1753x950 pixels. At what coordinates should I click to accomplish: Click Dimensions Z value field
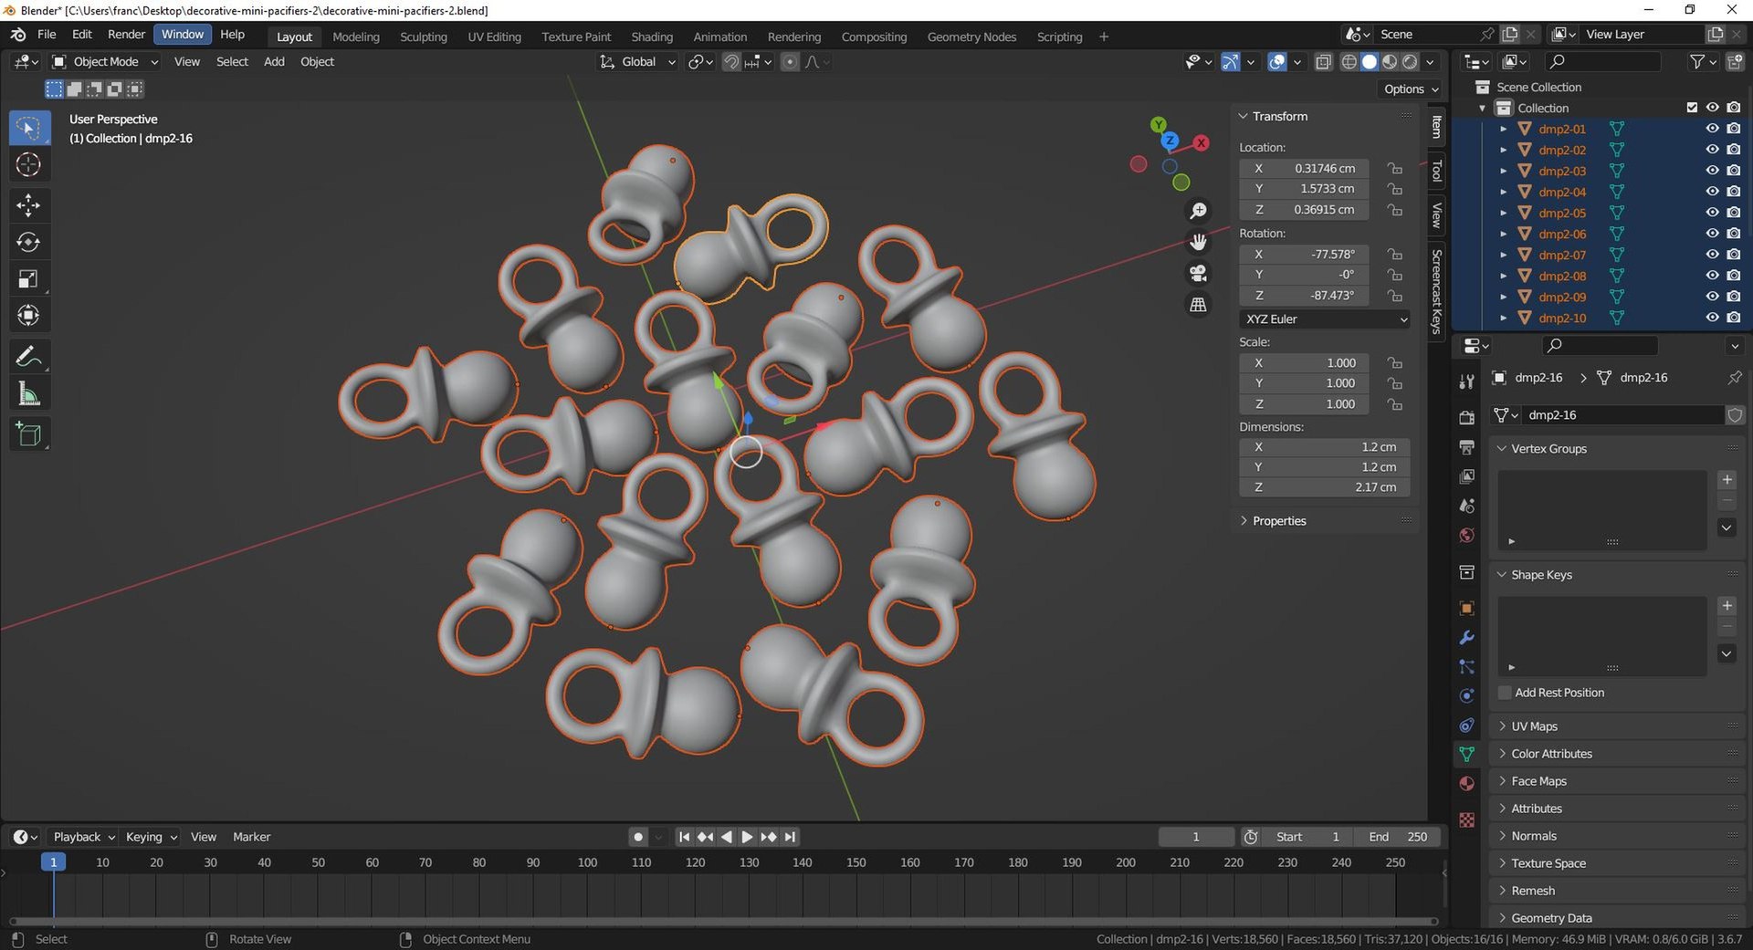tap(1325, 487)
